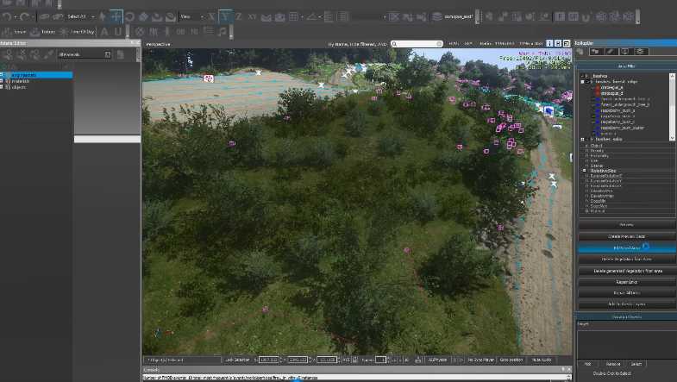Click Remove button under vegetation categories

click(612, 364)
